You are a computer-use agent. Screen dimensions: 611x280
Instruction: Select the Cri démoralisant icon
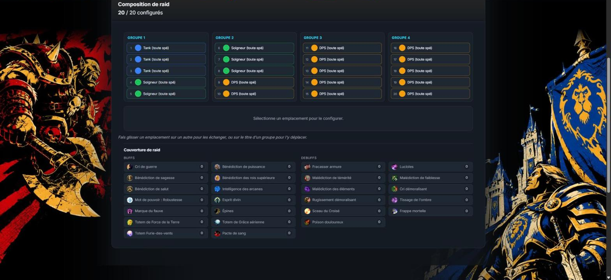(x=395, y=189)
